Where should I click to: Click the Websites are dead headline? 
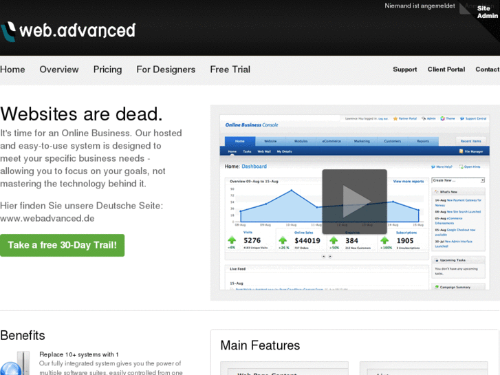pyautogui.click(x=81, y=114)
